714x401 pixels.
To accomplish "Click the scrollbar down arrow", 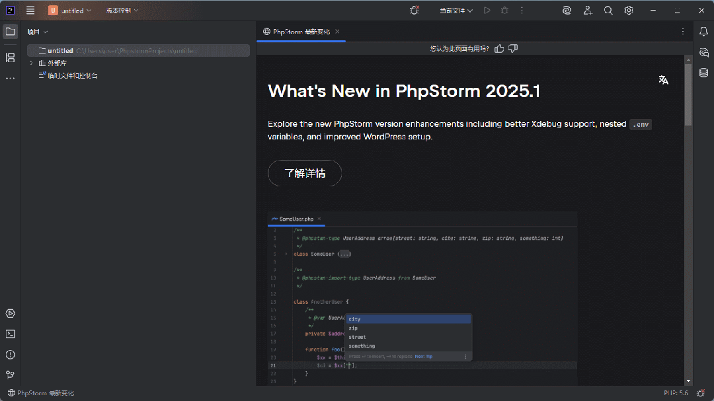I will (688, 381).
